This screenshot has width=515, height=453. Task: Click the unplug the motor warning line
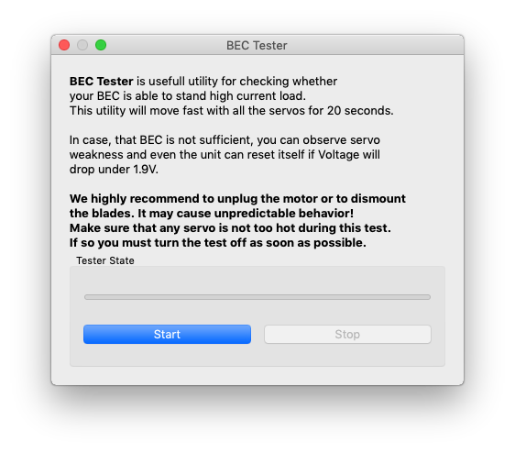[237, 199]
